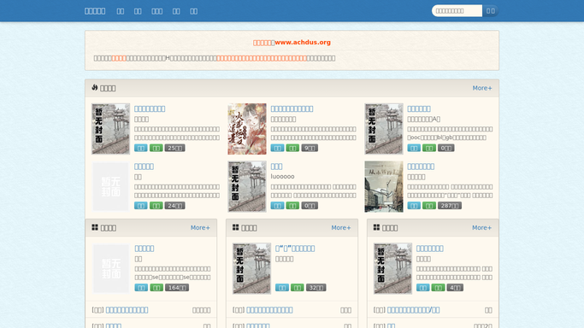Select the light gray placeholder cover beside the 24 badge
Viewport: 584px width, 328px height.
pyautogui.click(x=110, y=187)
